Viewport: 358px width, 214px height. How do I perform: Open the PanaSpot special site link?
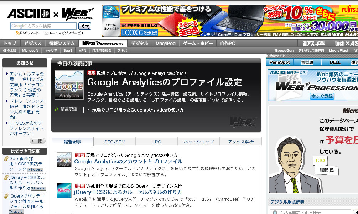pyautogui.click(x=279, y=62)
